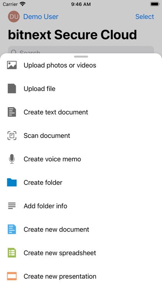The height and width of the screenshot is (288, 162).
Task: Tap the scanner frame icon
Action: point(12,136)
